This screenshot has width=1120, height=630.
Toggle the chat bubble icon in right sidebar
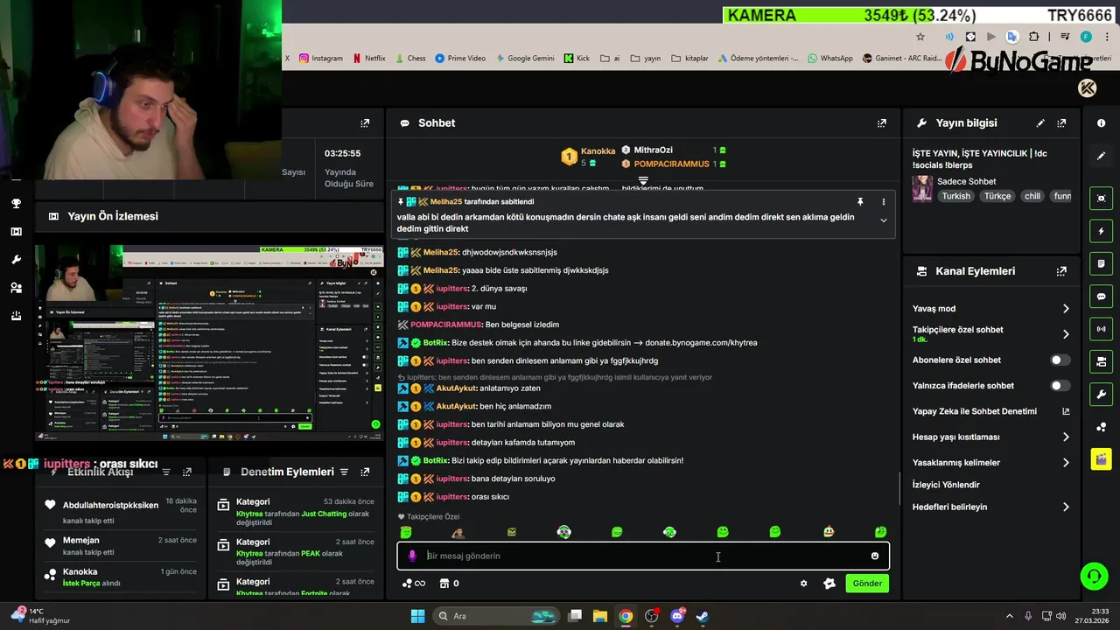[x=1102, y=297]
